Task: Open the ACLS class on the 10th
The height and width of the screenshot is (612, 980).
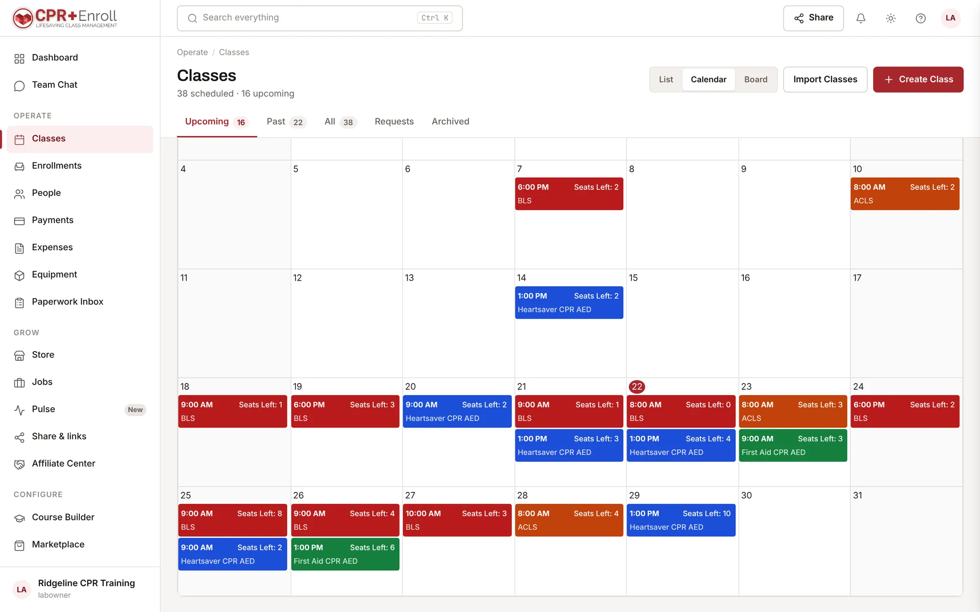Action: 905,194
